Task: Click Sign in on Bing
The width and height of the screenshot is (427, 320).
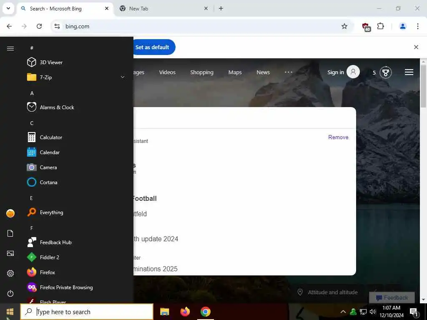Action: tap(343, 72)
